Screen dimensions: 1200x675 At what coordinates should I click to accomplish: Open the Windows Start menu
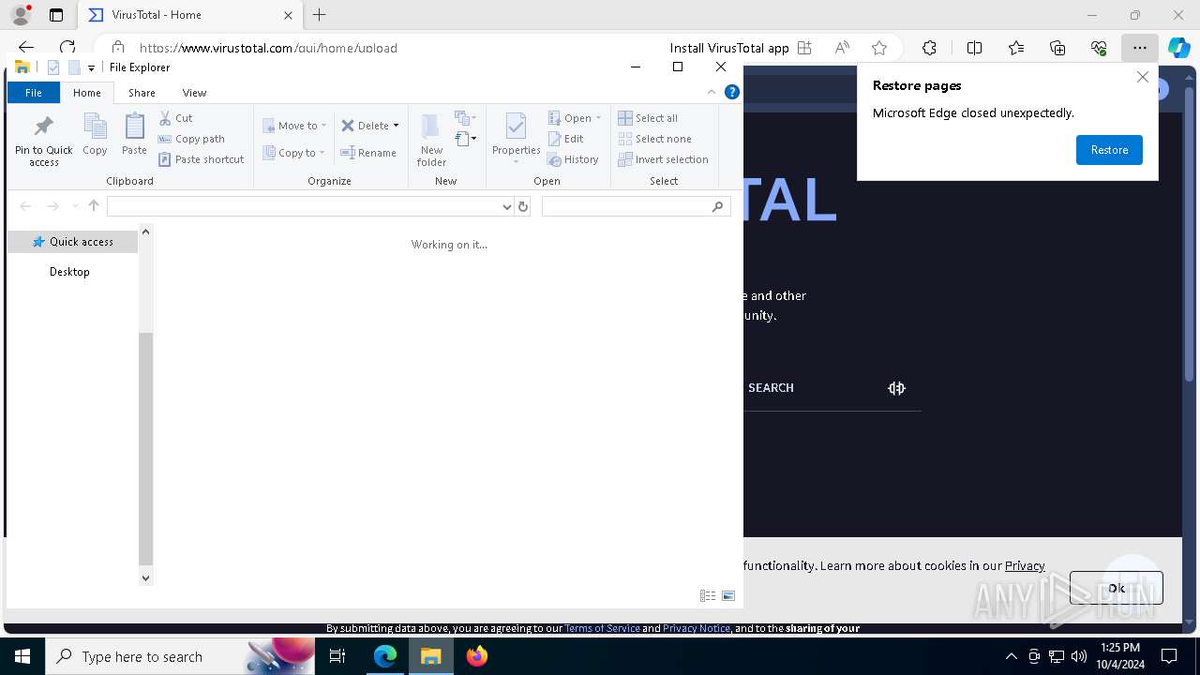pos(22,656)
